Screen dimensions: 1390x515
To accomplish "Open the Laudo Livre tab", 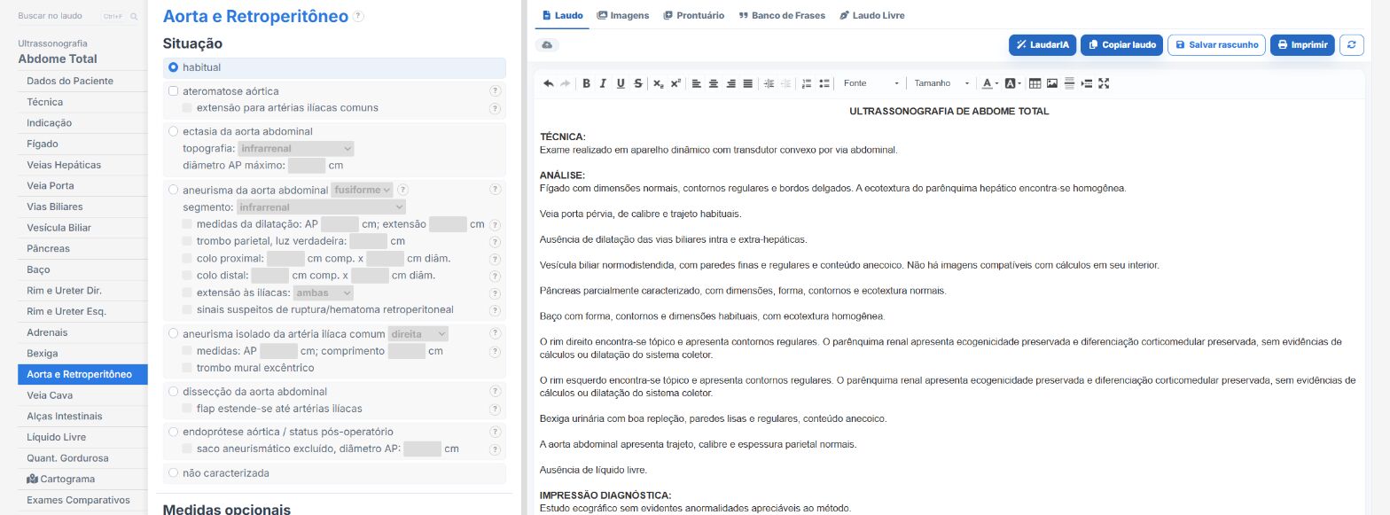I will click(x=872, y=15).
